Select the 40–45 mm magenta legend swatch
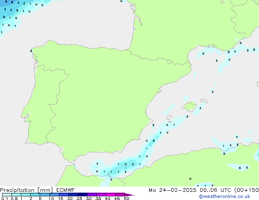 (x=111, y=195)
